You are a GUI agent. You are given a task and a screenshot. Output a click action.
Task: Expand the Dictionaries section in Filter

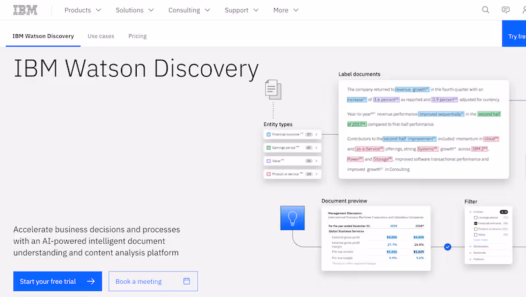pos(470,246)
